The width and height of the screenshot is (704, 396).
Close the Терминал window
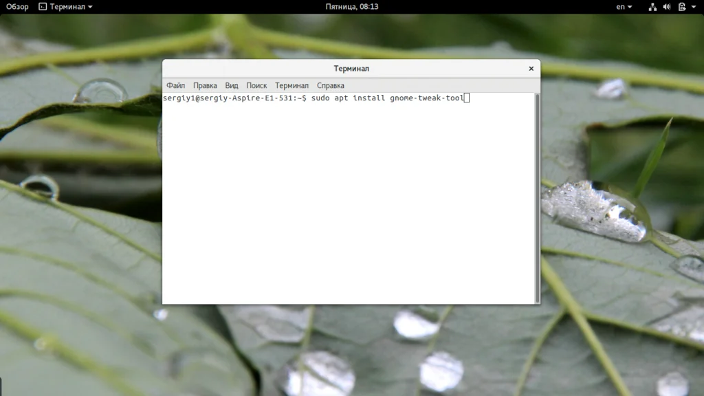(x=531, y=69)
